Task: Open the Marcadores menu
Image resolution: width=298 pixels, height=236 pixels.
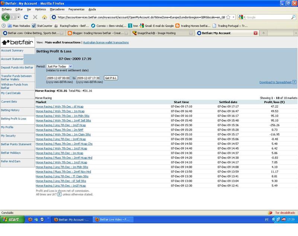Action: (57, 9)
